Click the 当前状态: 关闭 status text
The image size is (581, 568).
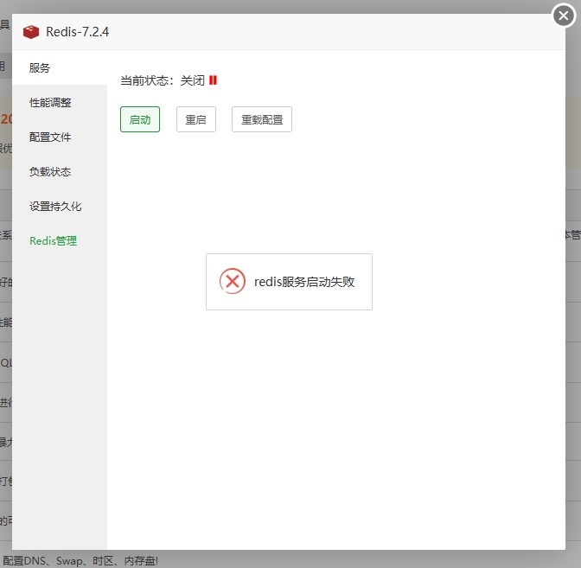coord(163,80)
